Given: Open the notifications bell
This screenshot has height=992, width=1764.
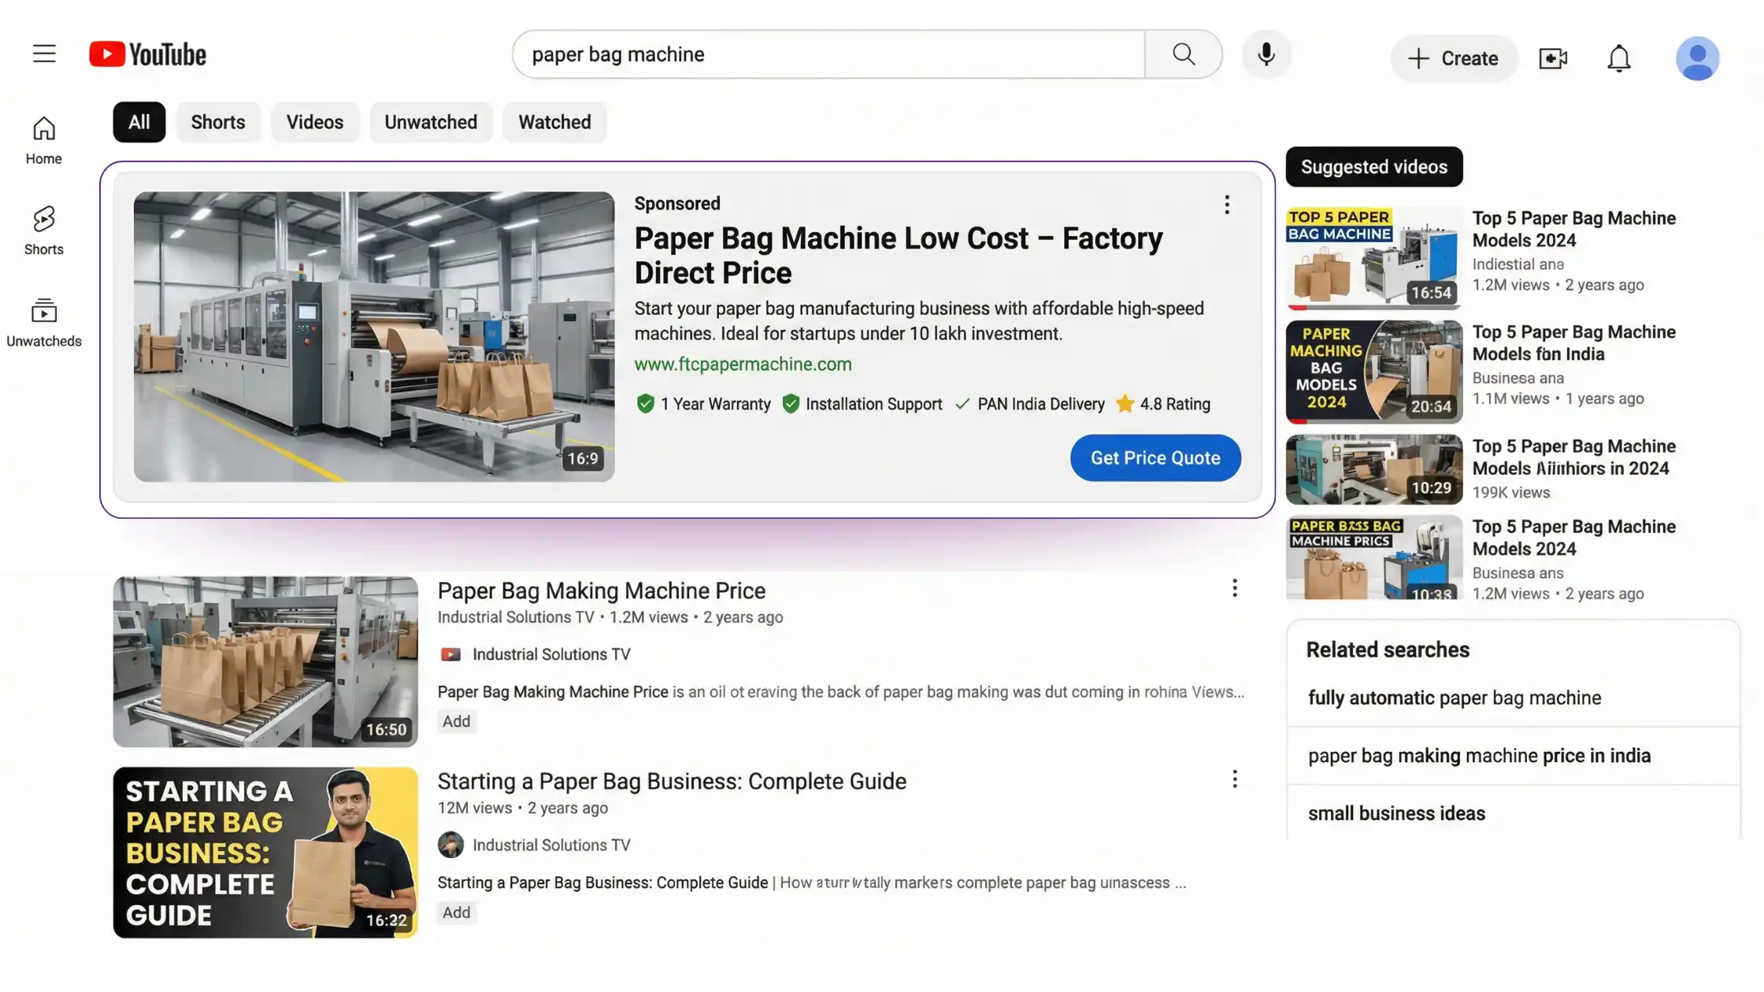Looking at the screenshot, I should point(1618,58).
